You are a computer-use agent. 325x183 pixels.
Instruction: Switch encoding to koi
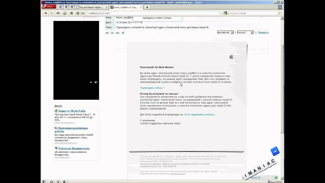pos(112,33)
